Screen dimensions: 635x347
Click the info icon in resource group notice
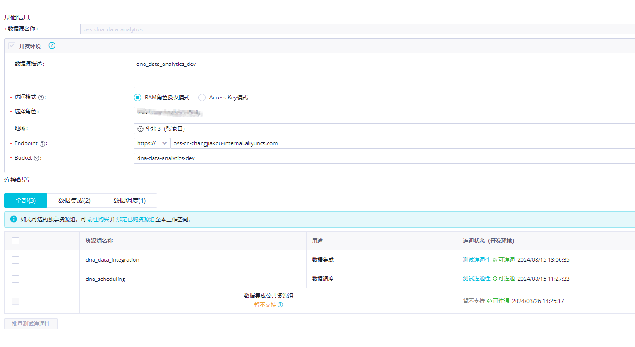click(14, 219)
